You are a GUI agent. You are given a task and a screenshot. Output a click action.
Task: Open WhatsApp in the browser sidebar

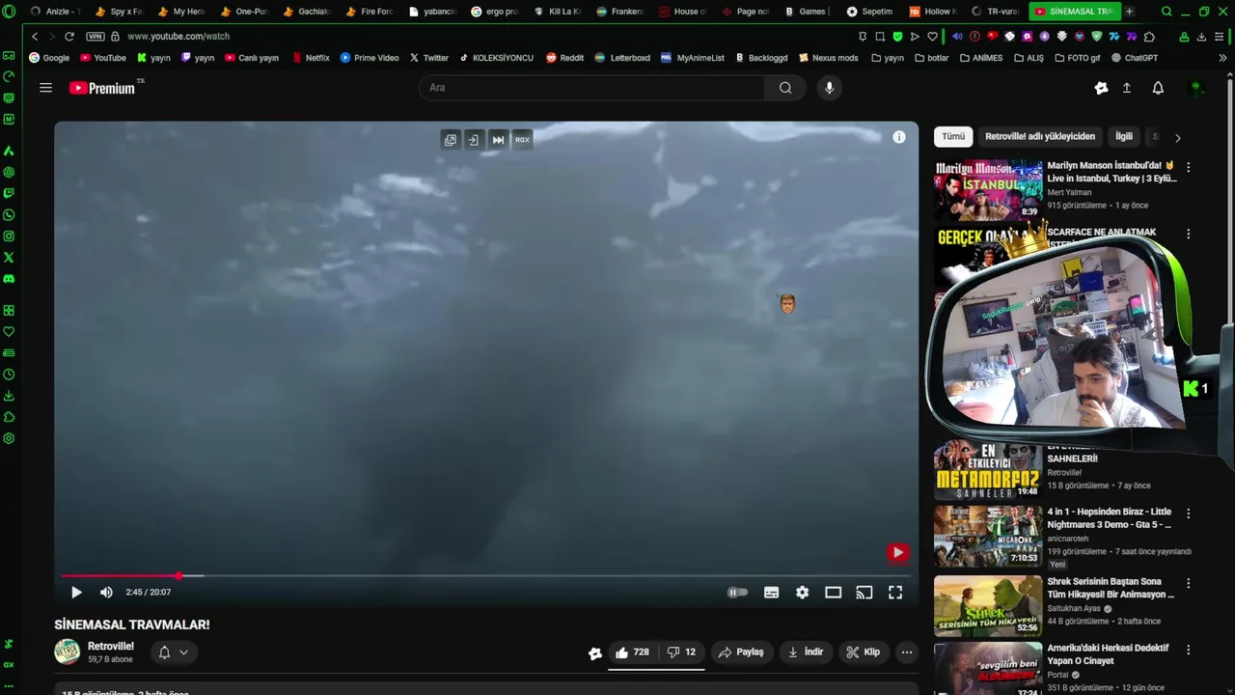tap(9, 215)
